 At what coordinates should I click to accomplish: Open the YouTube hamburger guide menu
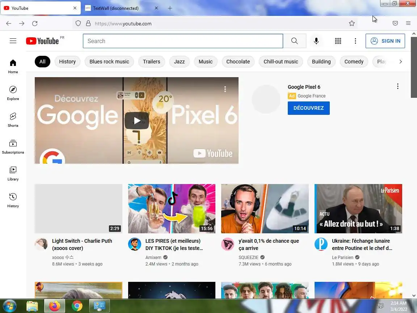pos(13,41)
